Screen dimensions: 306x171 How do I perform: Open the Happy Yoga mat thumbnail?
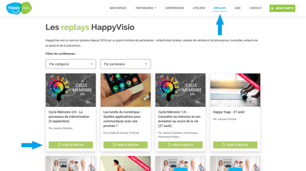(235, 90)
